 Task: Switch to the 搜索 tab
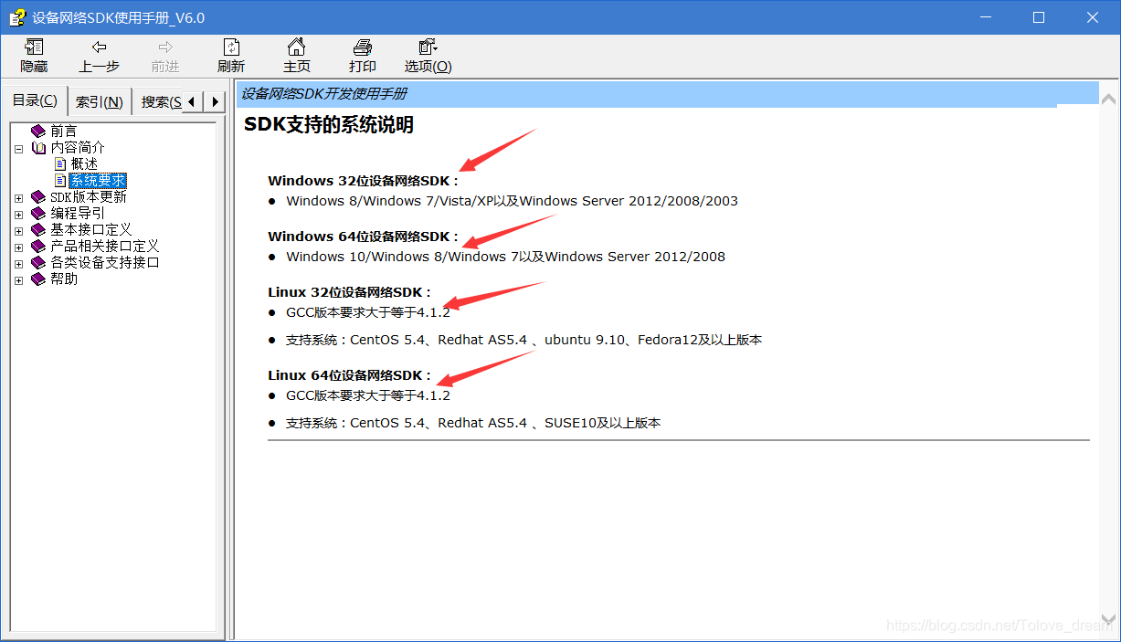(159, 102)
